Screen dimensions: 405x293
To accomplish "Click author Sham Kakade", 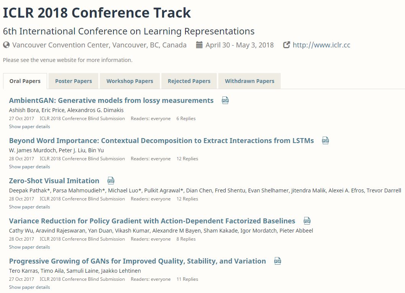I will [221, 231].
